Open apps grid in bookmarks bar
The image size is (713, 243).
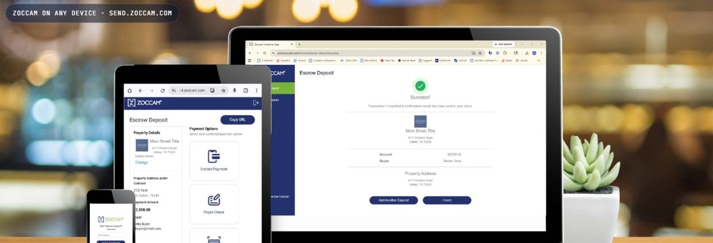250,60
